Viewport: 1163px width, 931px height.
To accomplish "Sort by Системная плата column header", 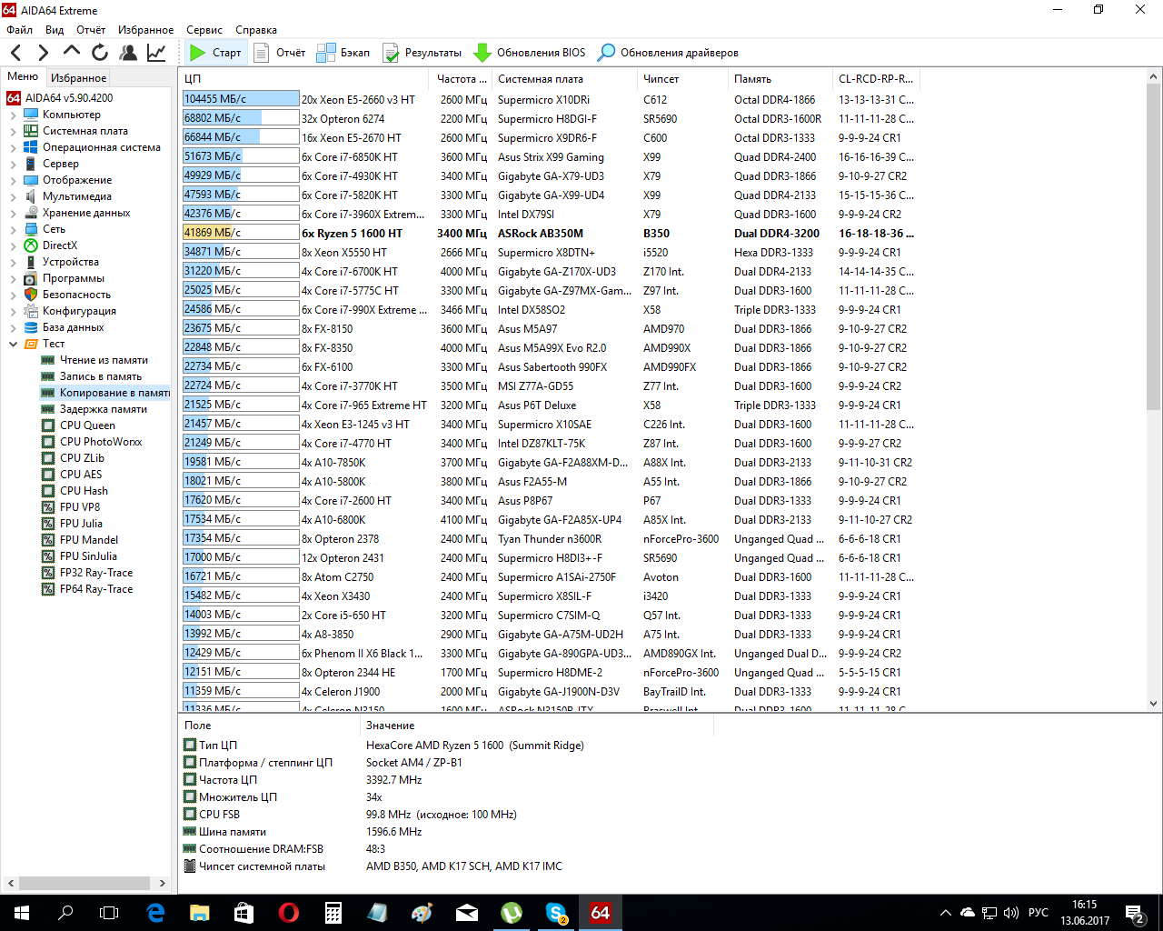I will [564, 79].
